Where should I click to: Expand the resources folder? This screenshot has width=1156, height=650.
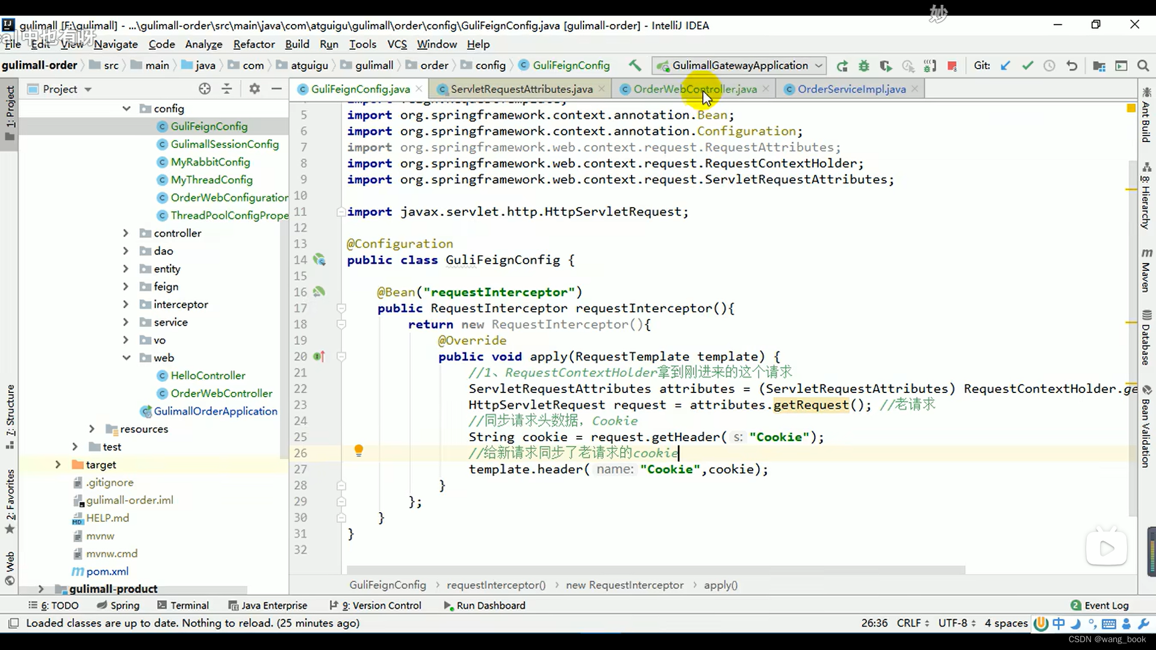(x=92, y=429)
